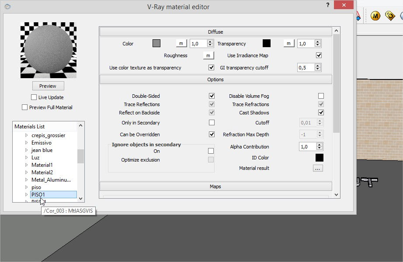
Task: Select piso material in list
Action: pos(36,187)
